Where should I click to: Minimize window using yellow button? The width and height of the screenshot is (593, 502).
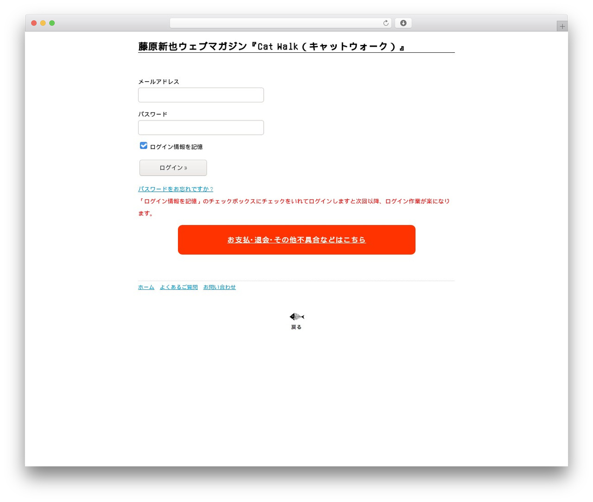tap(43, 23)
